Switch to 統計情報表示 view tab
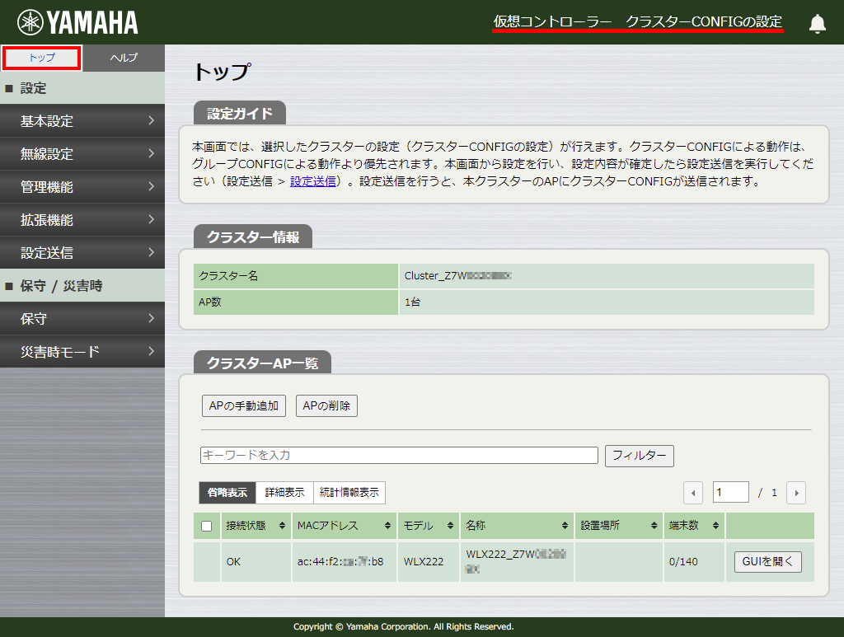844x637 pixels. click(x=349, y=493)
